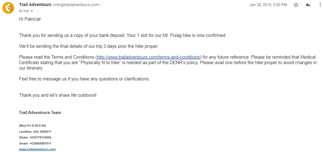Click the 'Hi Patricia!' greeting line
This screenshot has height=152, width=323.
[30, 19]
